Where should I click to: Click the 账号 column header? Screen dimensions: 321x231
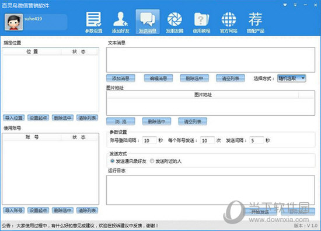click(32, 137)
